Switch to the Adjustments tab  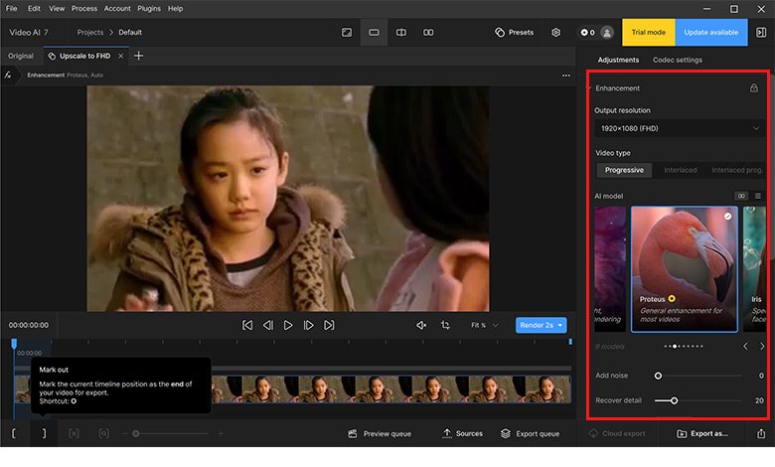618,60
